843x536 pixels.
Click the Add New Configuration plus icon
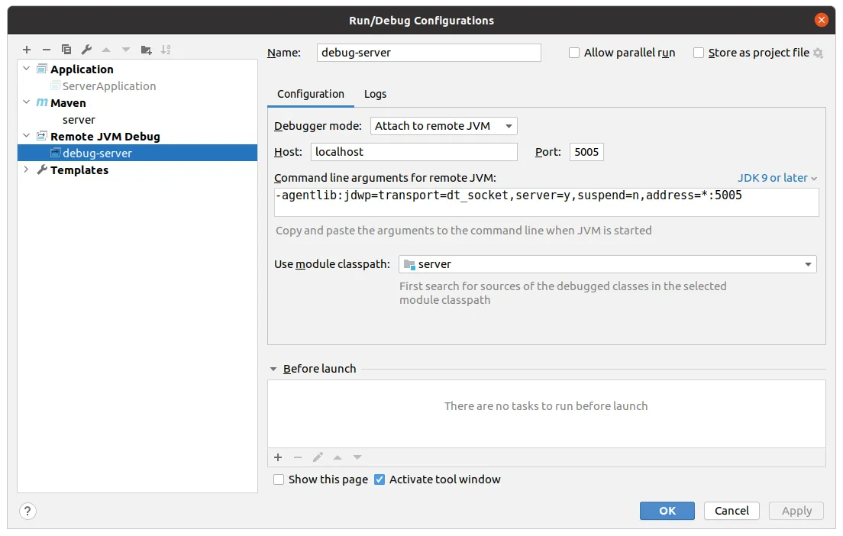(x=27, y=50)
